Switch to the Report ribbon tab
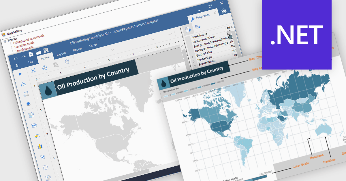 77,49
